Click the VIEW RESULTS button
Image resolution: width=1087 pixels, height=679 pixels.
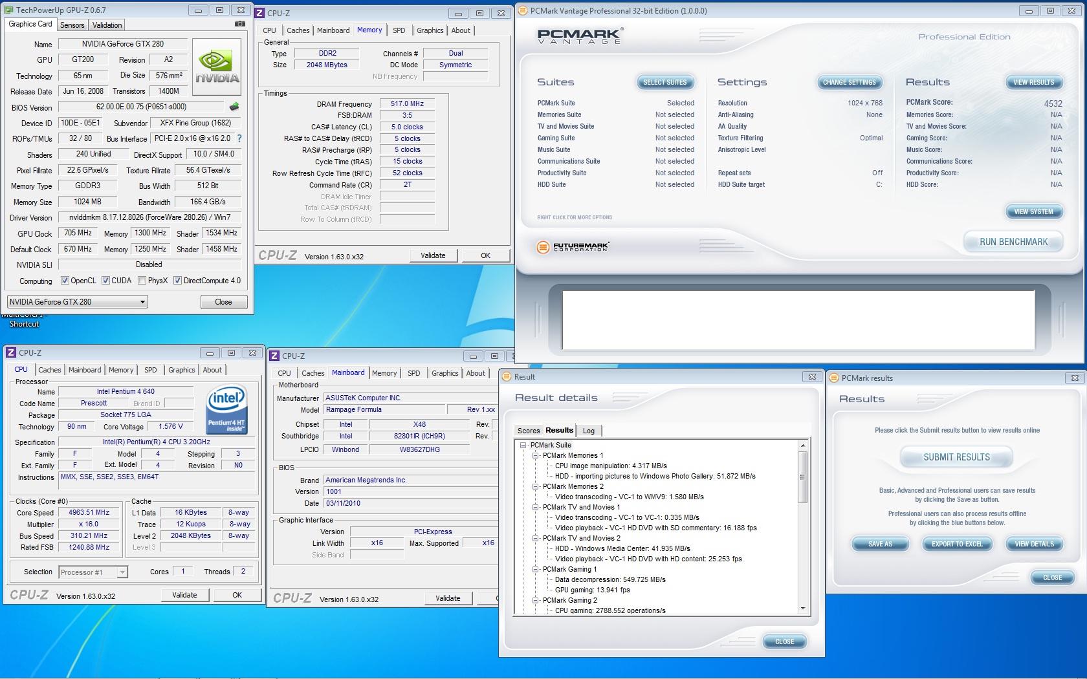(1034, 82)
